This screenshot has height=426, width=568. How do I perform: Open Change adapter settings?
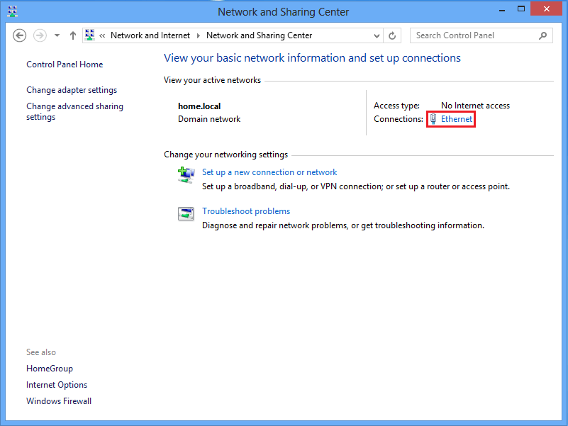72,90
